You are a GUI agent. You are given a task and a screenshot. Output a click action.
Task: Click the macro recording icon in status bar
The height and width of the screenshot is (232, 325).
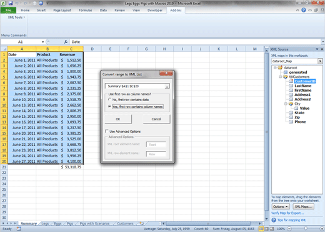click(19, 229)
